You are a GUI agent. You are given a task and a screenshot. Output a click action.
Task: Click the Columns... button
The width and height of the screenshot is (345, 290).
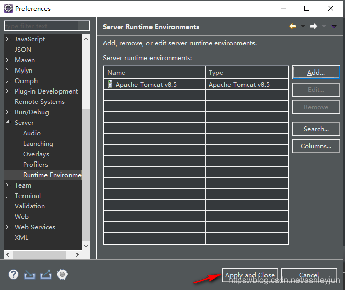point(316,146)
